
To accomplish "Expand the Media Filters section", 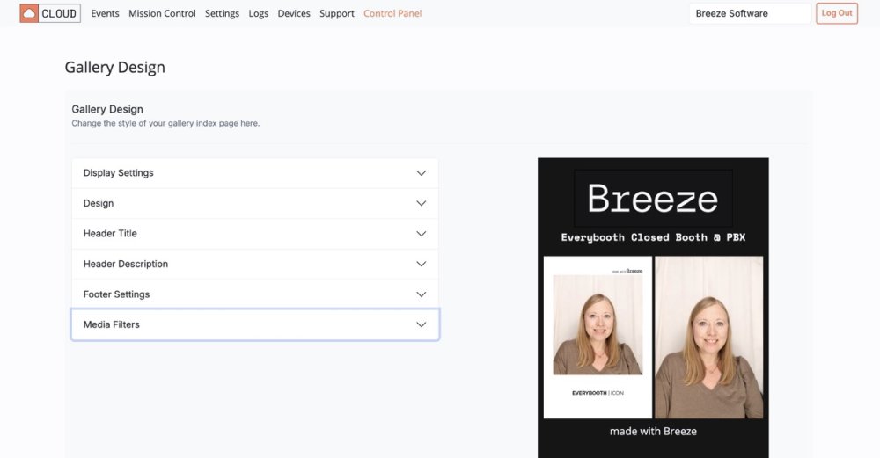I will pyautogui.click(x=255, y=324).
